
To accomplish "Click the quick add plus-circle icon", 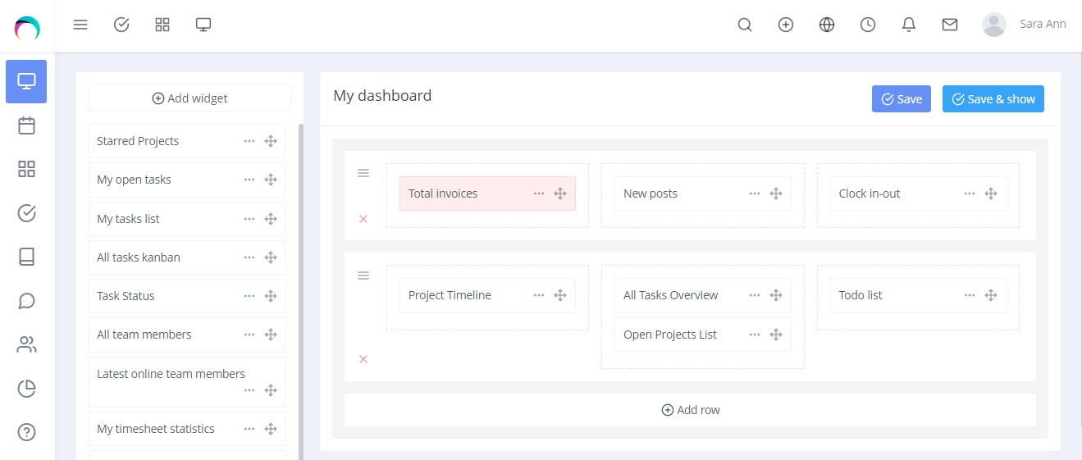I will [786, 25].
